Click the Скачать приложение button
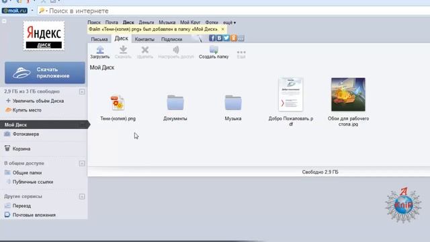Image resolution: width=430 pixels, height=242 pixels. point(45,73)
